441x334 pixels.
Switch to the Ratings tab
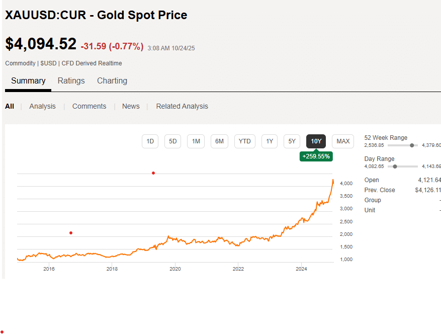(x=71, y=81)
